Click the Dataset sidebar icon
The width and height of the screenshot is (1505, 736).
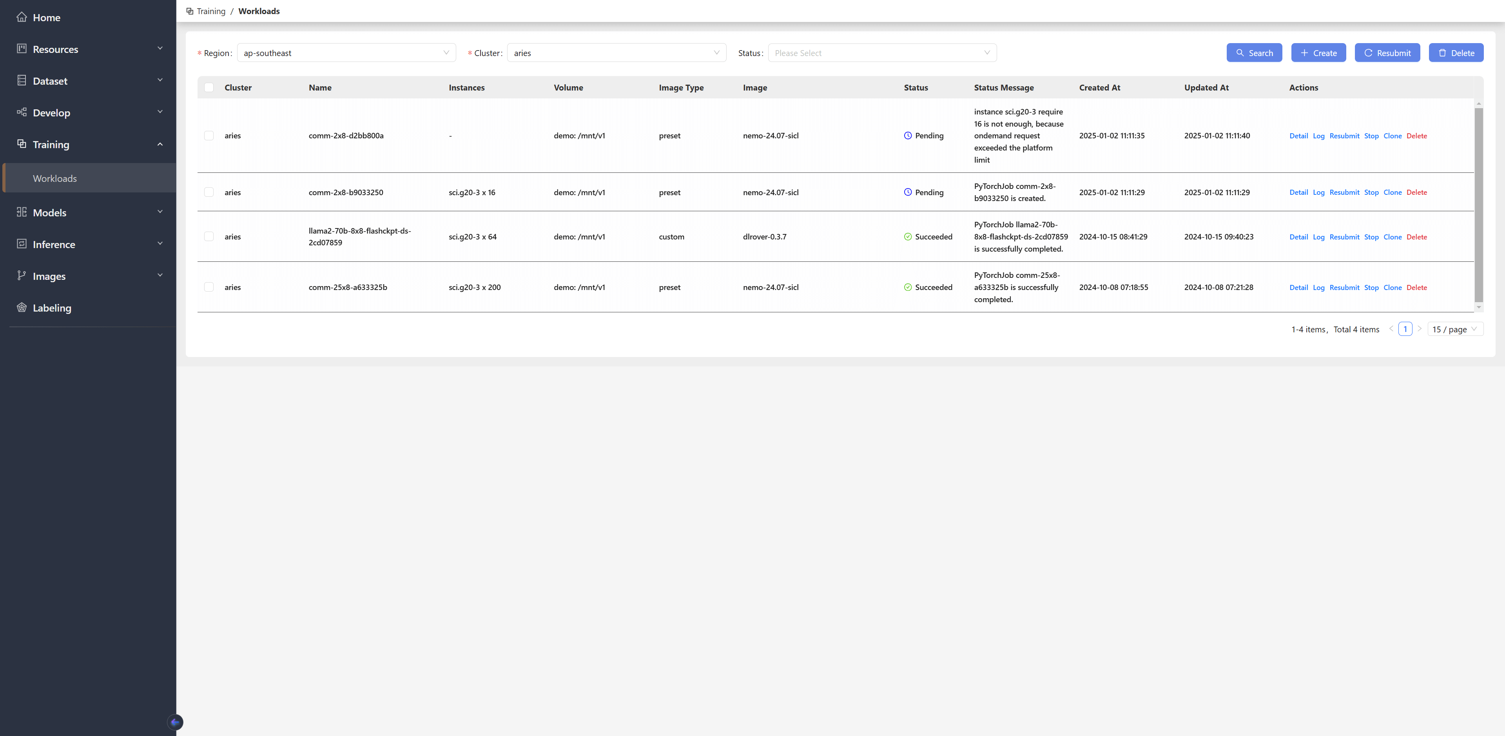[x=22, y=81]
